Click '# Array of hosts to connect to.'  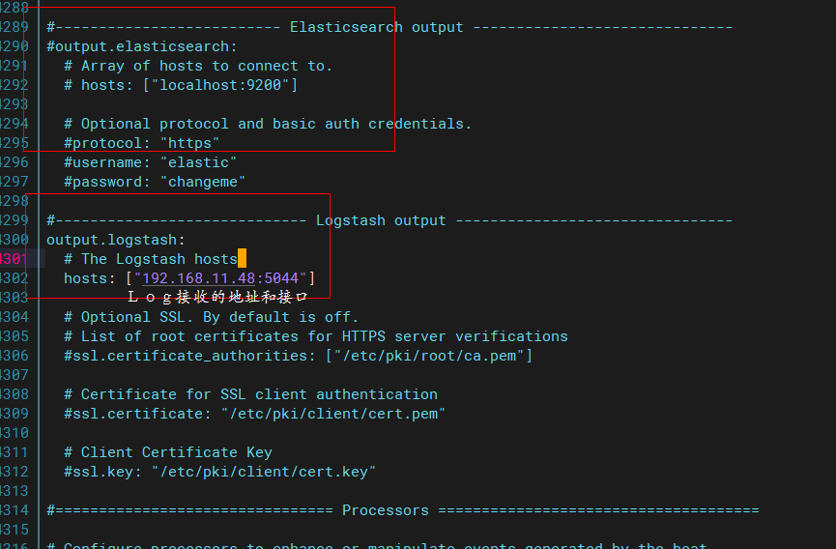pos(198,66)
